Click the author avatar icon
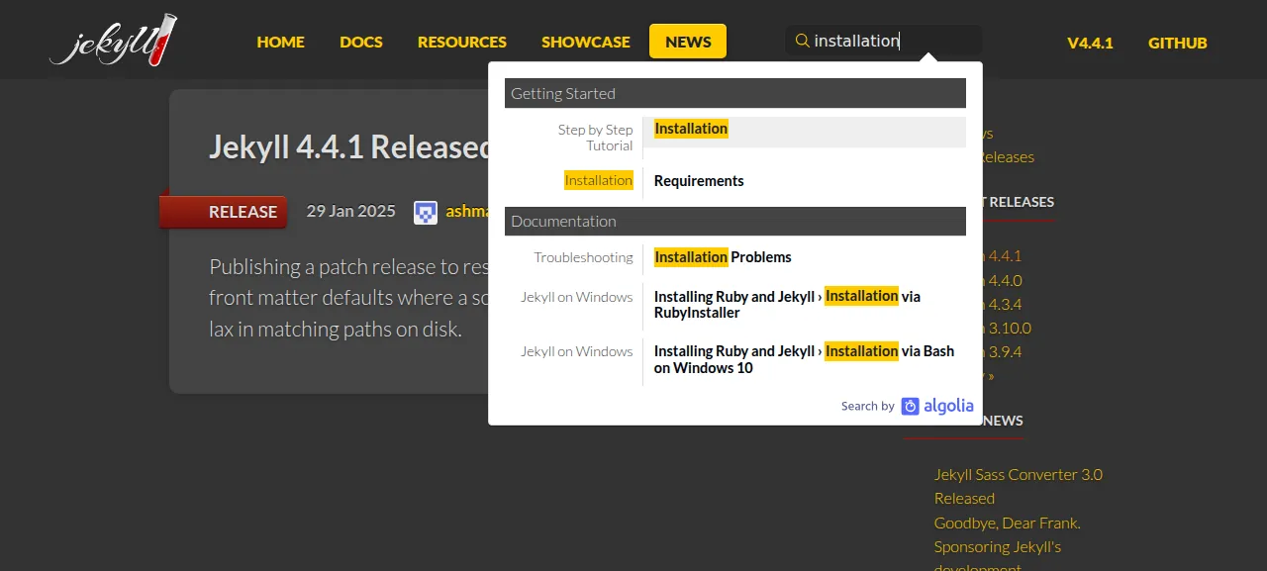1267x571 pixels. pos(426,212)
